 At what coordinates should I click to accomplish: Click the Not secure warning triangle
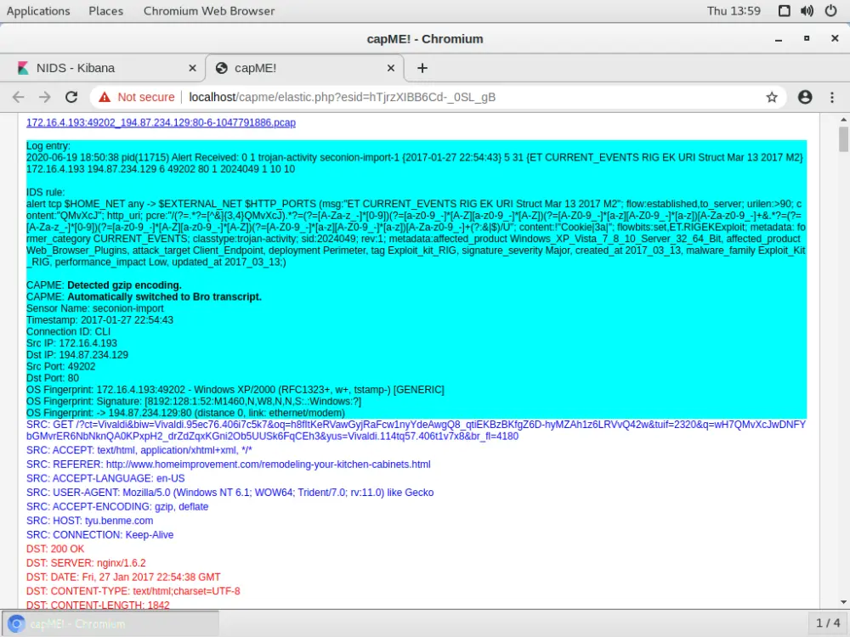(x=105, y=97)
